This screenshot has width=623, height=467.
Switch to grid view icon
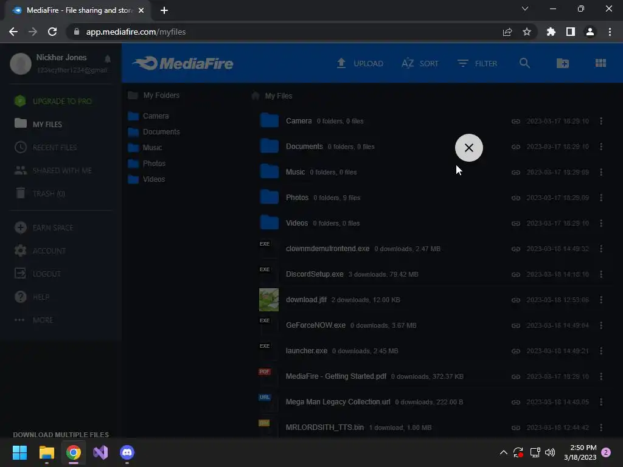(600, 63)
